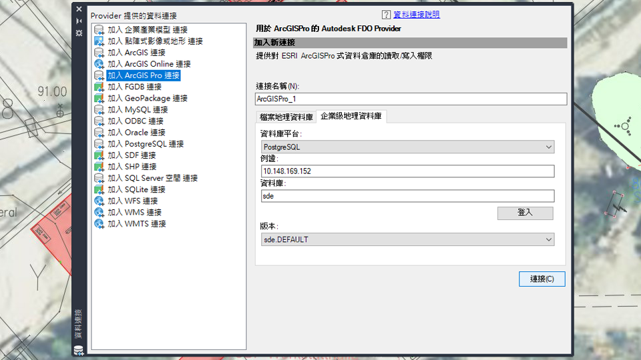Open palette properties gear icon
The height and width of the screenshot is (360, 641).
(x=79, y=33)
